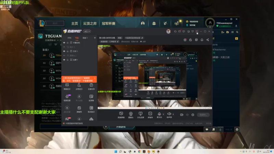Open the voice tool with purple badge
The image size is (274, 154).
67,98
